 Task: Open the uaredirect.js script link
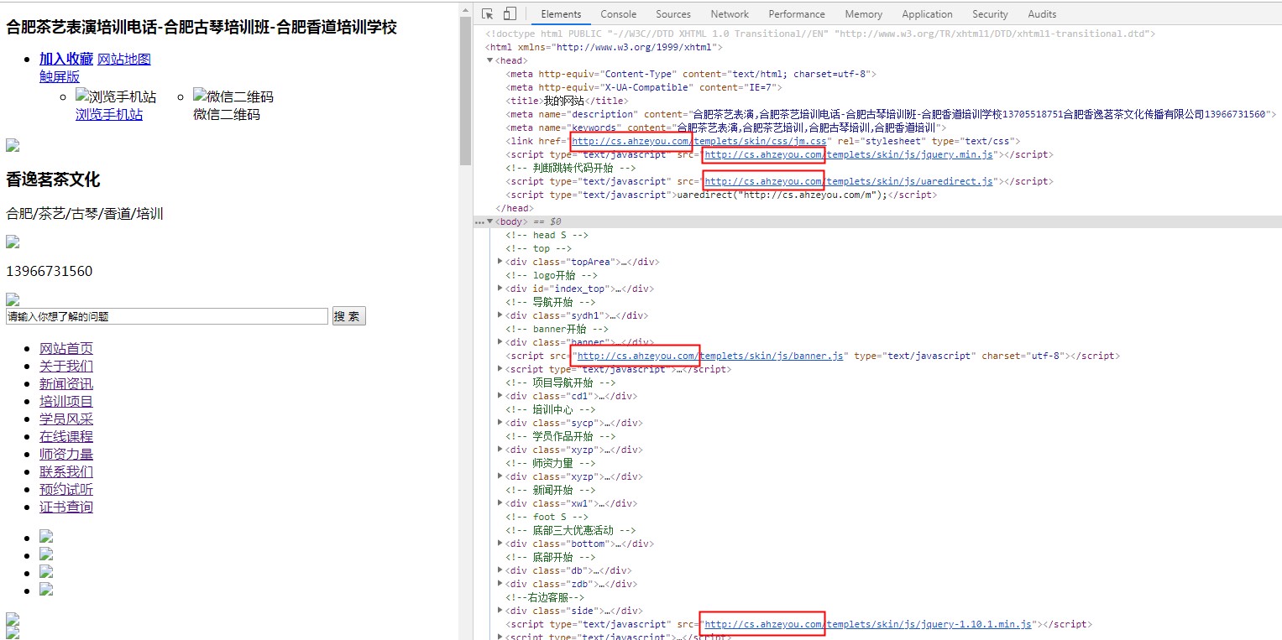[849, 181]
